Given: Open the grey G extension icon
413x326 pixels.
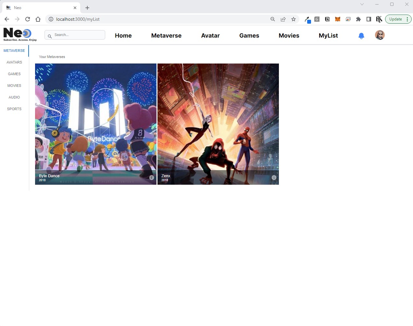Looking at the screenshot, I should [x=317, y=19].
